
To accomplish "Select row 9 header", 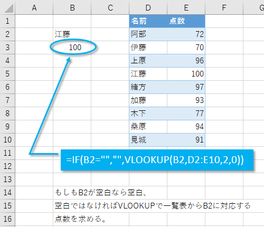I will point(7,127).
